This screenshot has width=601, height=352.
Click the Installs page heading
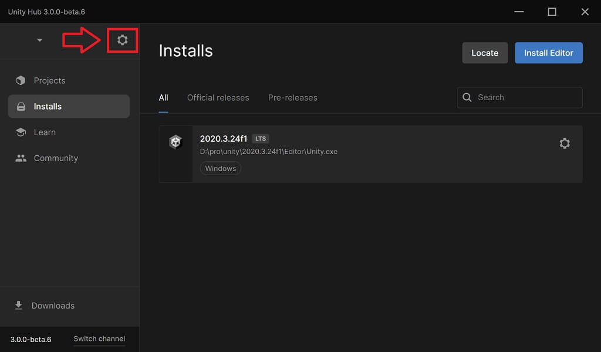[186, 51]
